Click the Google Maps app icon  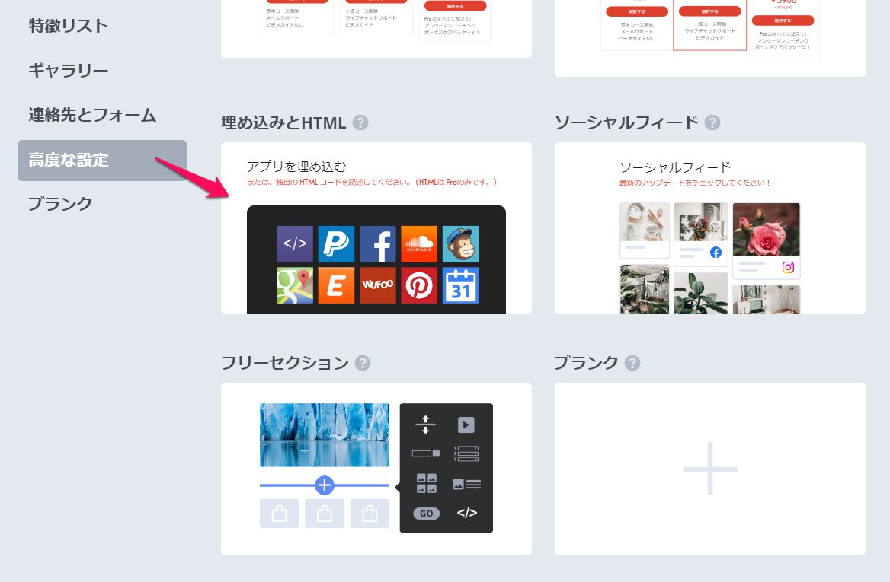(295, 285)
